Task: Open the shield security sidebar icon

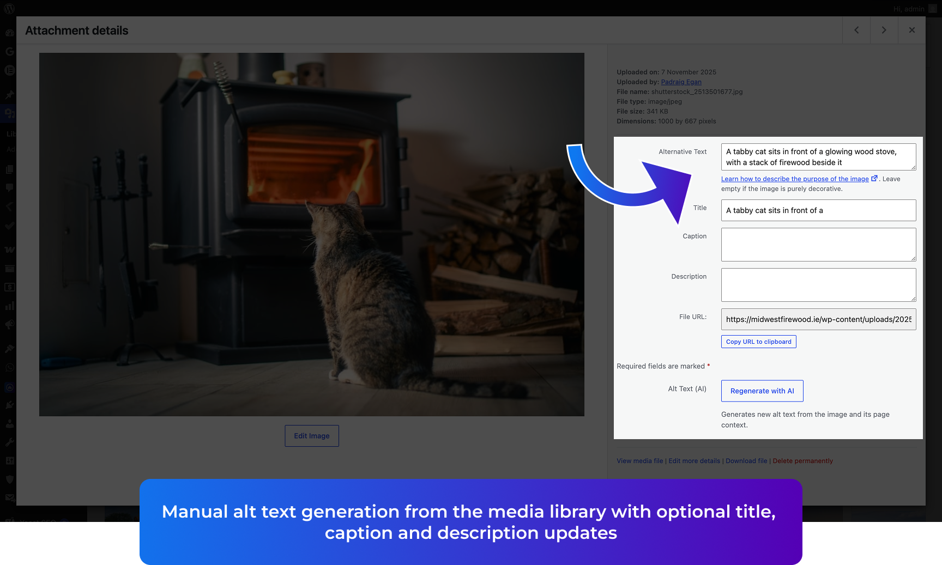Action: [9, 479]
